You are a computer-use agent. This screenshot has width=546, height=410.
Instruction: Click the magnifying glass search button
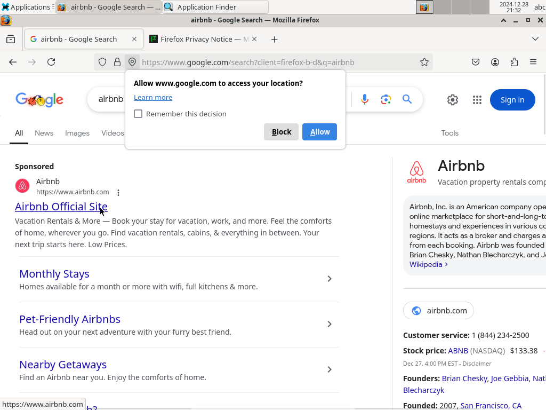pos(407,99)
